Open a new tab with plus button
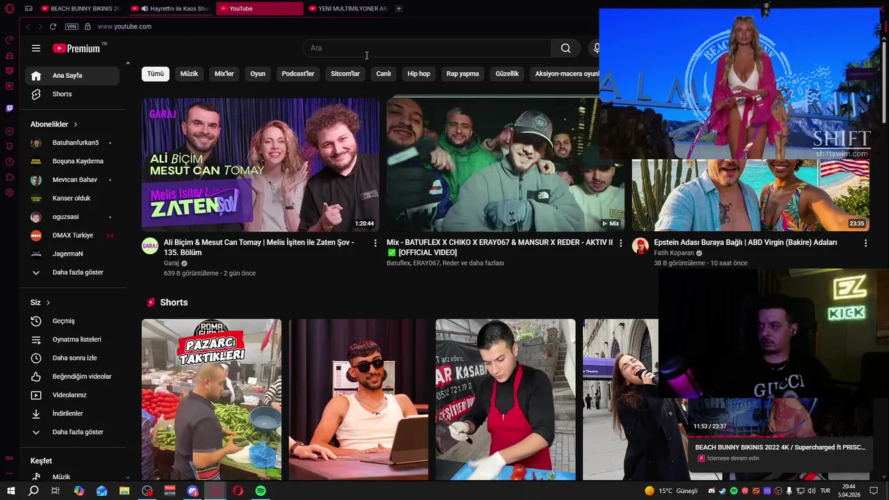 pos(399,8)
